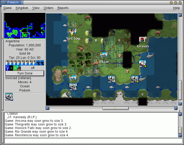Click 'Population: 1,800,000' in the info panel
Screen dimensions: 184x145
click(x=25, y=45)
